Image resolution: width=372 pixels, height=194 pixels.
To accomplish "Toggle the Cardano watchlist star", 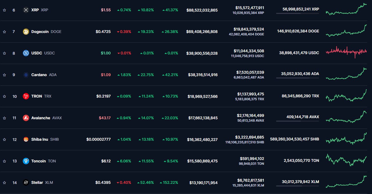I will (x=4, y=75).
